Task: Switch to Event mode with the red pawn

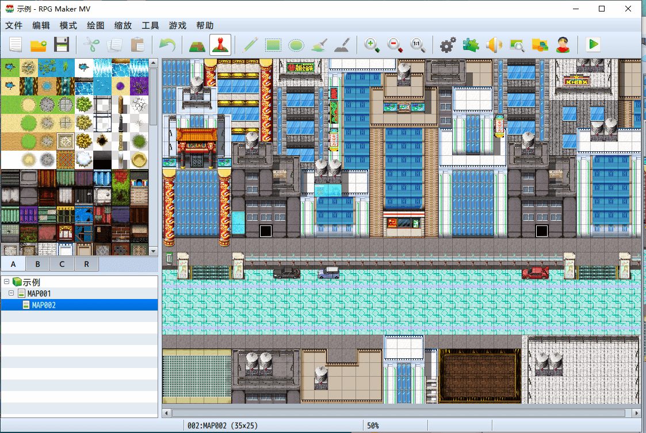Action: click(220, 44)
